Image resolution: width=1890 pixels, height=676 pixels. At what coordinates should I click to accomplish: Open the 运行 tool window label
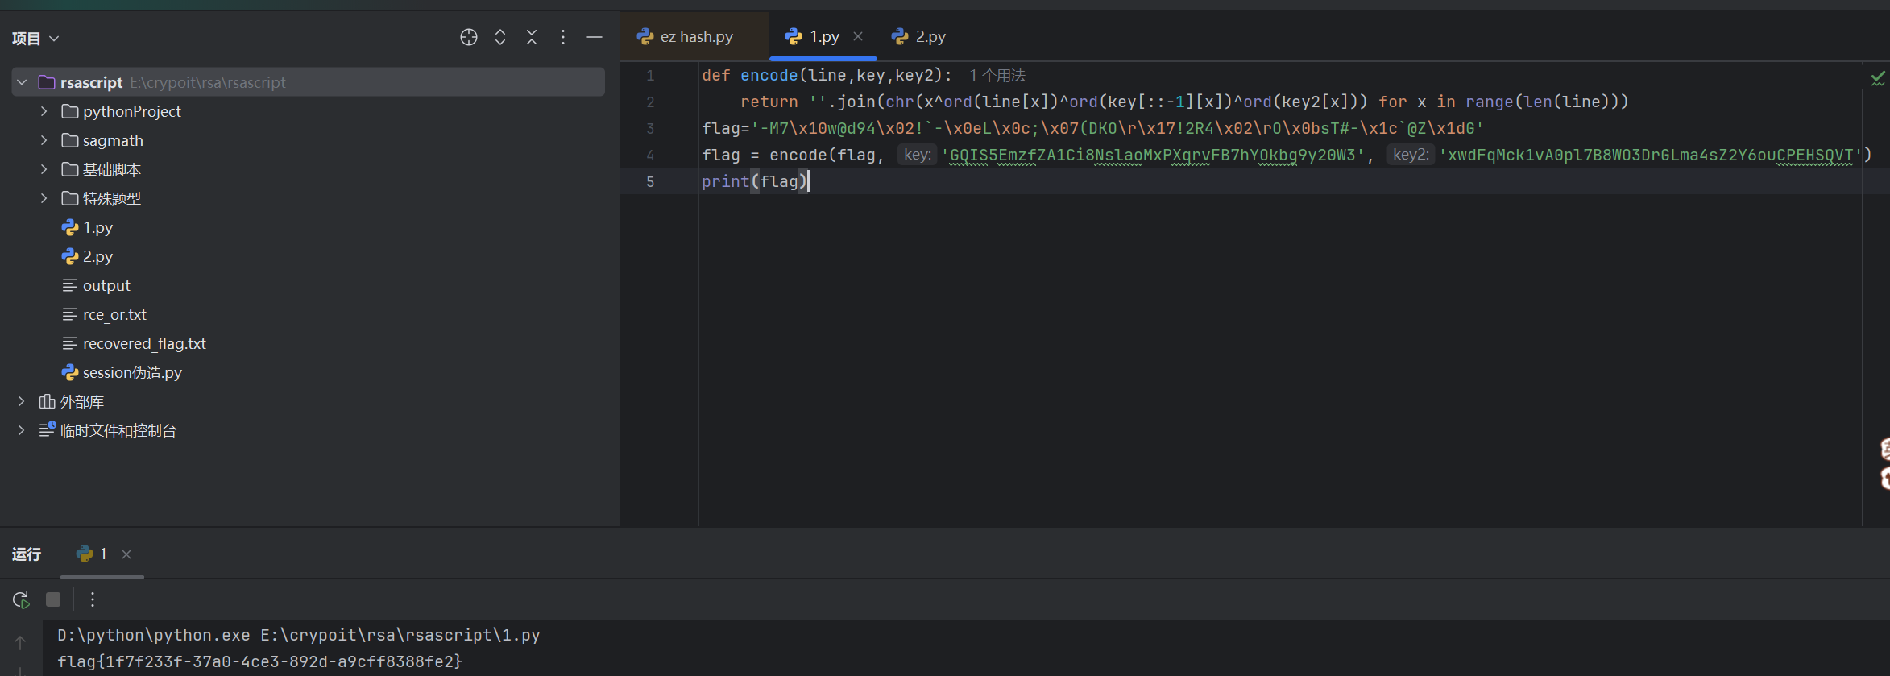point(27,554)
